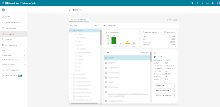Click folder icon in highlighted tree root row
Image resolution: width=220 pixels, height=107 pixels.
(x=74, y=30)
